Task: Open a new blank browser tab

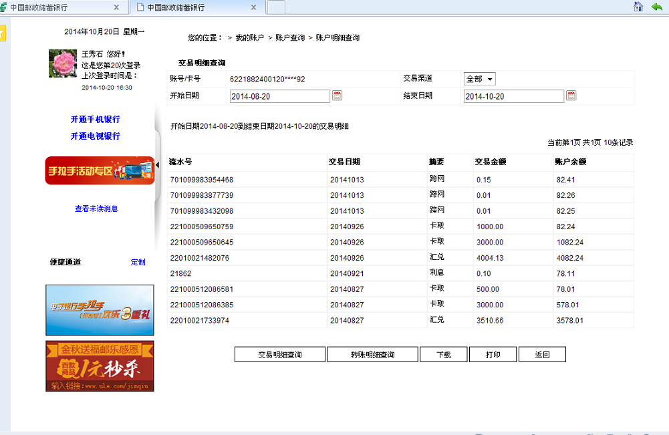Action: pos(276,7)
